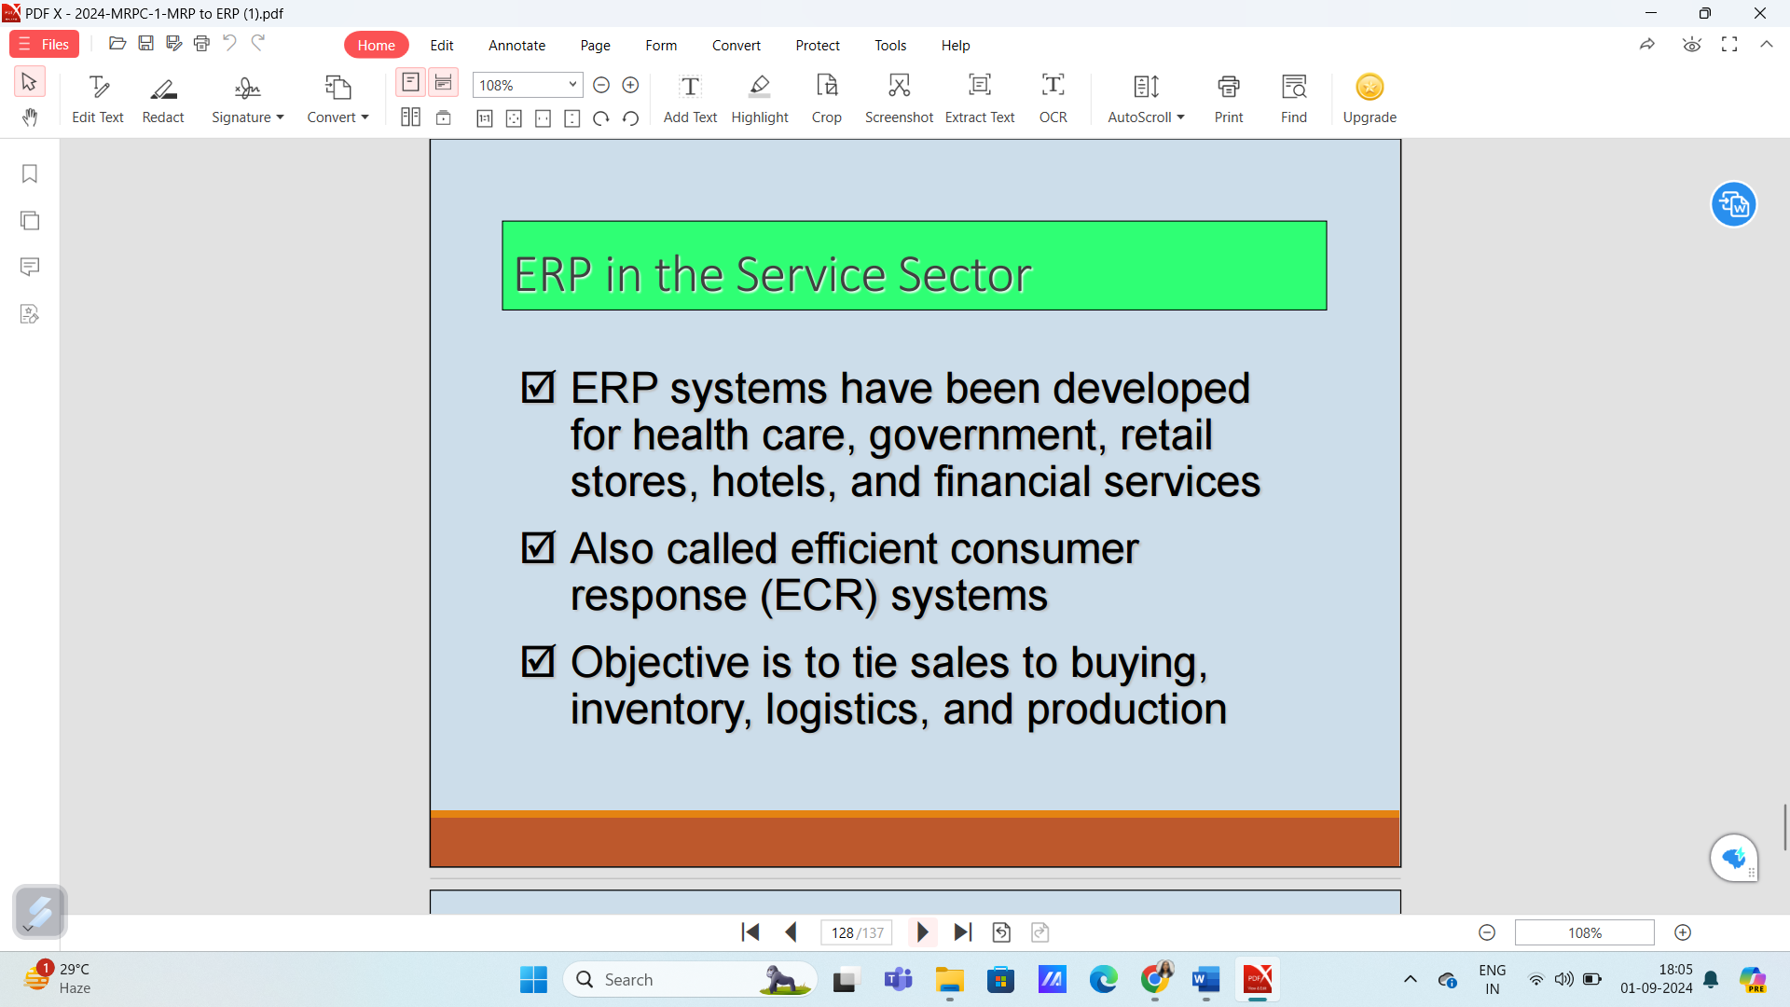The height and width of the screenshot is (1007, 1790).
Task: Enter full screen mode
Action: pyautogui.click(x=1729, y=45)
